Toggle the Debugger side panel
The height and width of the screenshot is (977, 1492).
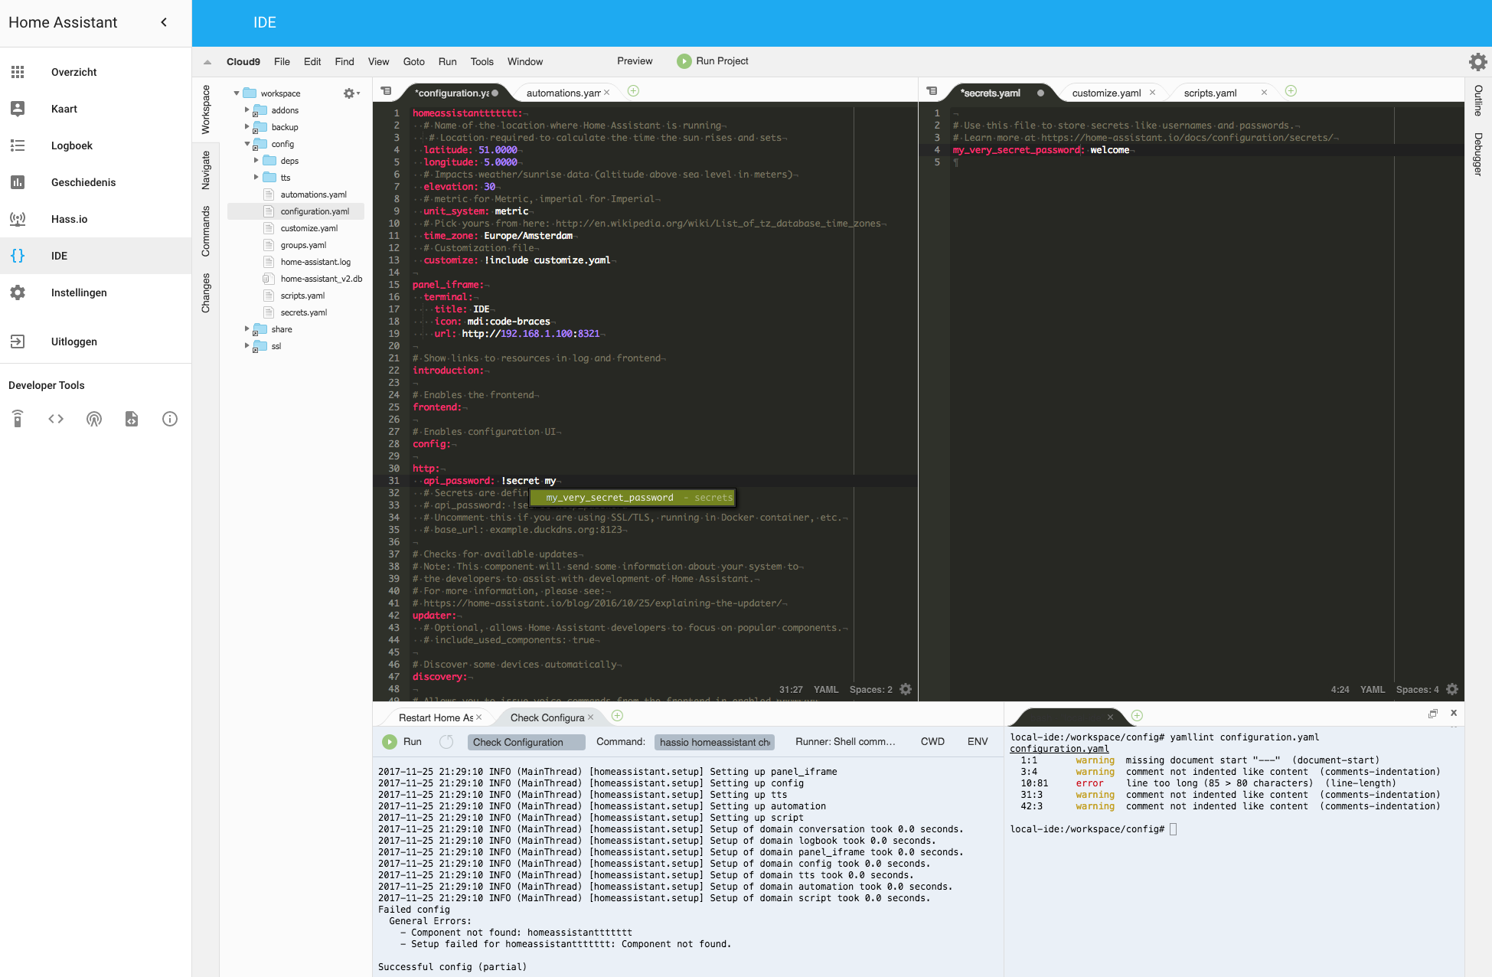pos(1478,154)
